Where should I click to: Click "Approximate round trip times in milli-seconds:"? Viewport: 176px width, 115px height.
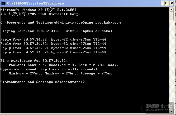49,69
